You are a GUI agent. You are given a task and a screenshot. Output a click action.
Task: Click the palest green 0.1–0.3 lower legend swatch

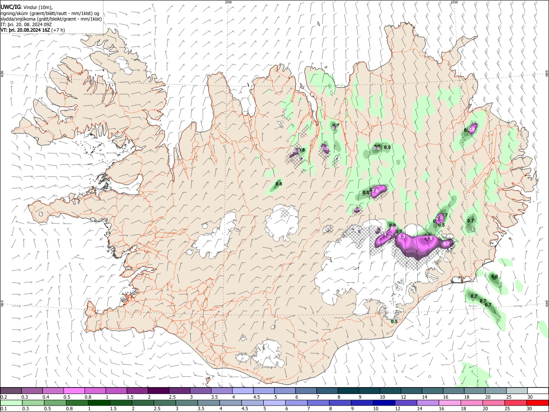(11, 403)
